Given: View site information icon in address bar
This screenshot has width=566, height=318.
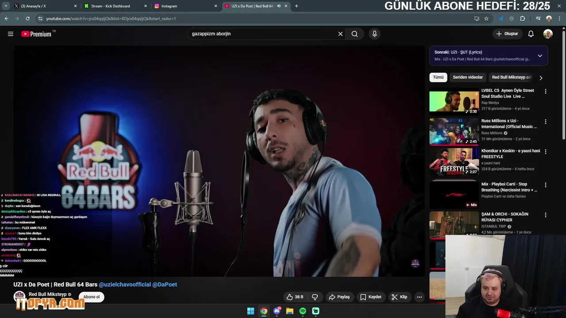Looking at the screenshot, I should pyautogui.click(x=40, y=19).
